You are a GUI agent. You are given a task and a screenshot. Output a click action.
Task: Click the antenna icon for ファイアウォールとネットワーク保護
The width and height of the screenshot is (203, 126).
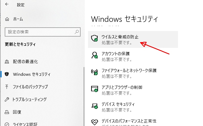point(94,72)
